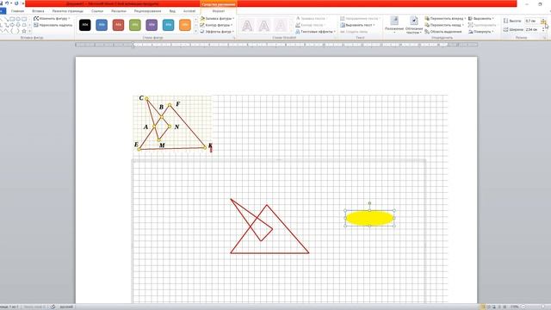Open Заливка фигуры dropdown
This screenshot has width=551, height=310.
tap(217, 18)
